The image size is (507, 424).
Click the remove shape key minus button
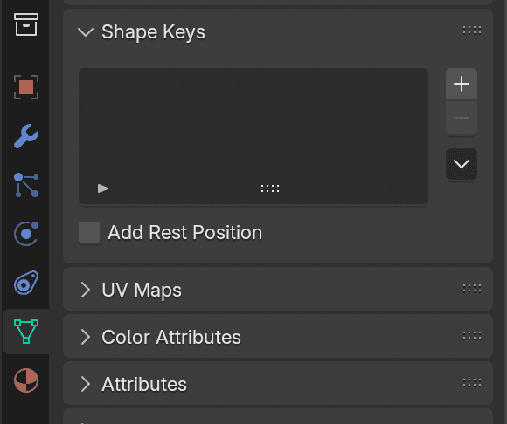click(x=462, y=118)
